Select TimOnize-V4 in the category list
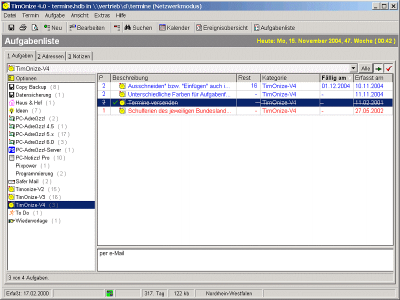This screenshot has height=300, width=400. coord(51,205)
